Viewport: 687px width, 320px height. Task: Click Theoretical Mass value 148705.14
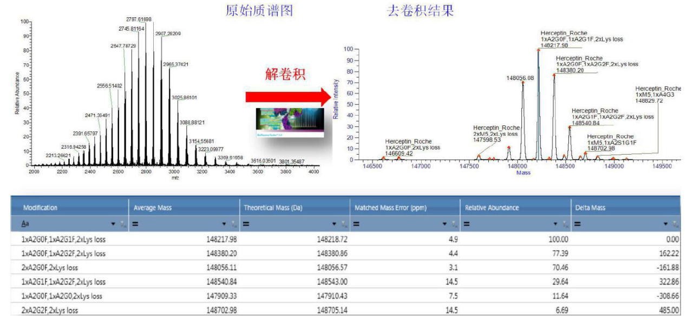click(x=332, y=310)
